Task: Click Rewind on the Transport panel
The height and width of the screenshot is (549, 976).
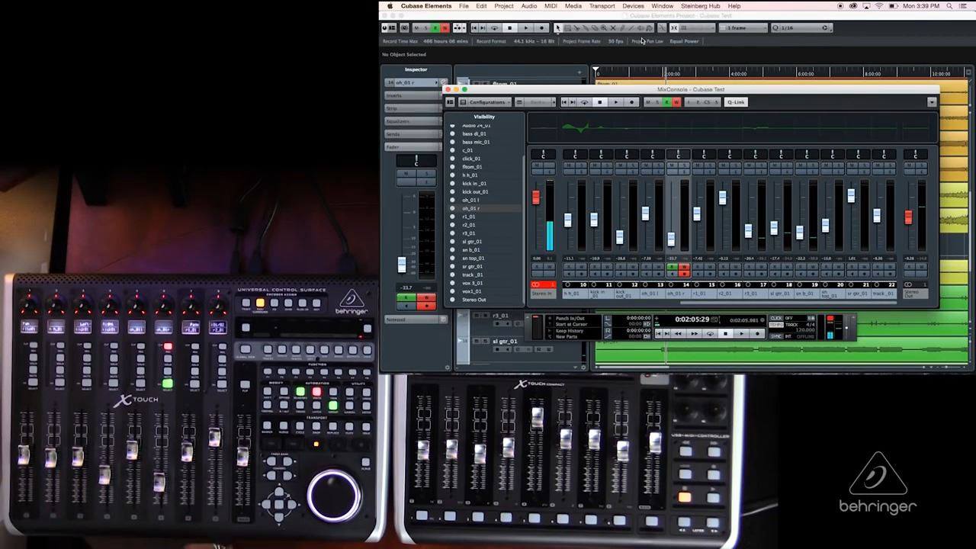Action: 679,333
